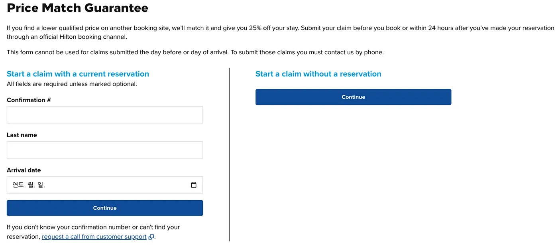Click the Last name label
The image size is (558, 245).
(22, 135)
